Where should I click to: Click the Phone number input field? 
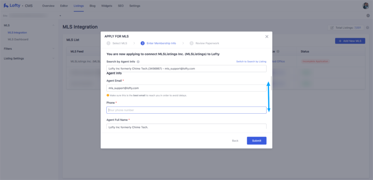[x=186, y=110]
